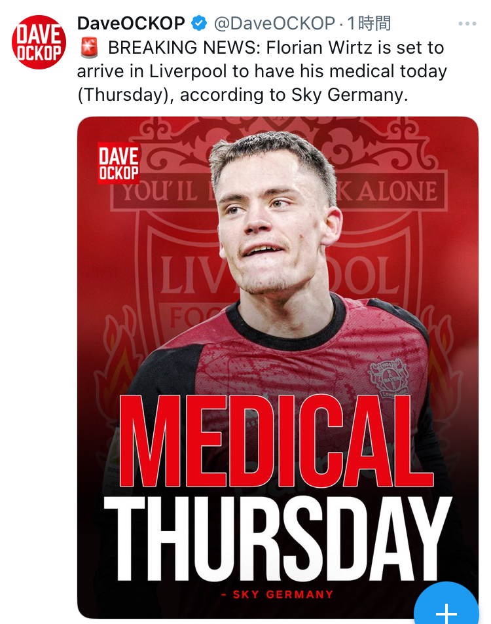Click the faded LIV crest lettering
Viewport: 491px width, 624px height.
point(192,276)
